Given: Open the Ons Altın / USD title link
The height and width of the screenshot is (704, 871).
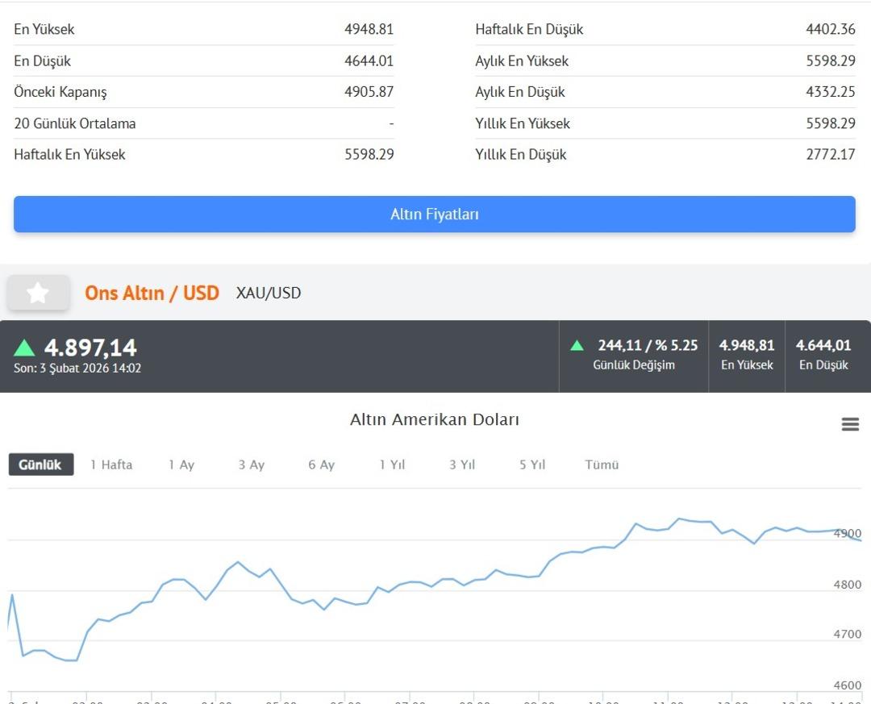Looking at the screenshot, I should click(x=152, y=293).
